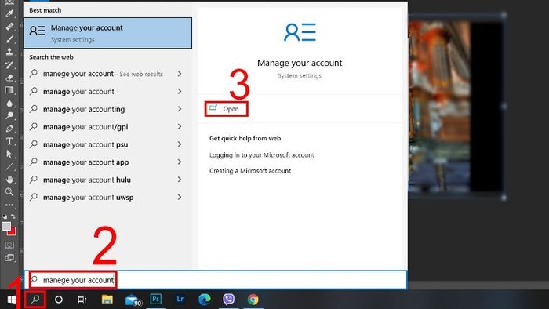
Task: Launch Lightroom from the taskbar
Action: pos(180,300)
